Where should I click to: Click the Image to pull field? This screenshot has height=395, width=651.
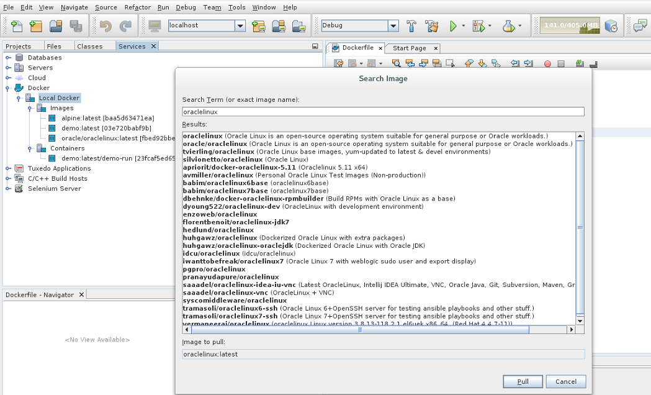click(383, 354)
